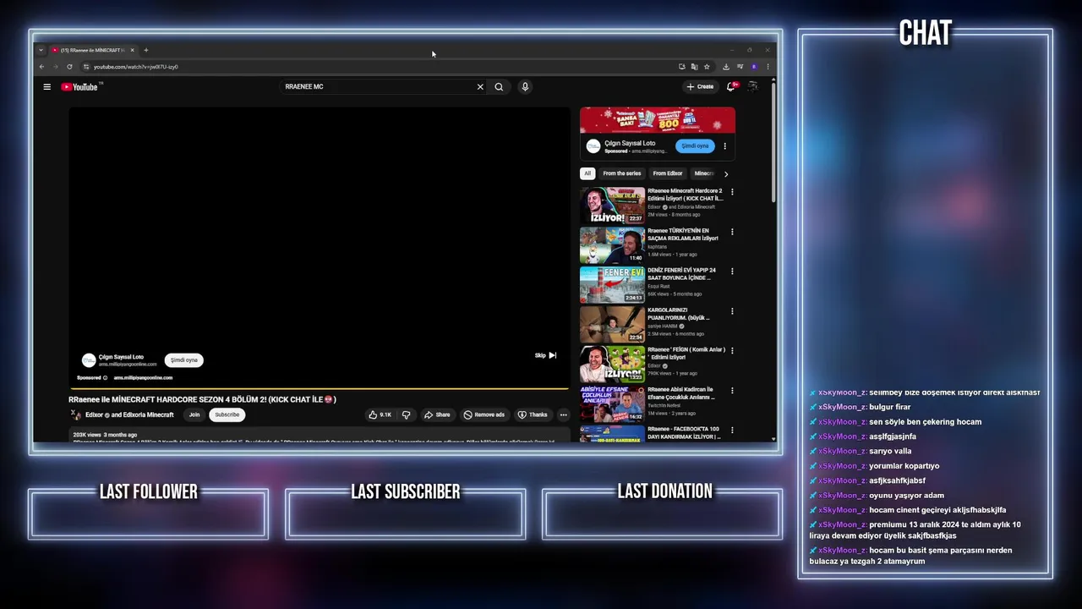This screenshot has width=1082, height=609.
Task: Close the RRaenee YouTube tab
Action: pyautogui.click(x=132, y=50)
